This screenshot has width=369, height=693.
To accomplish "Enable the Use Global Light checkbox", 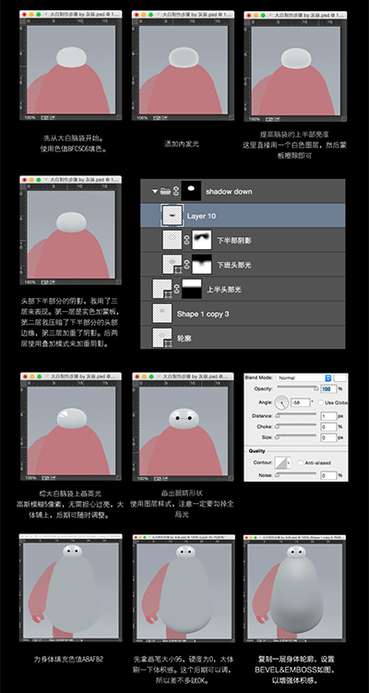I will coord(321,402).
